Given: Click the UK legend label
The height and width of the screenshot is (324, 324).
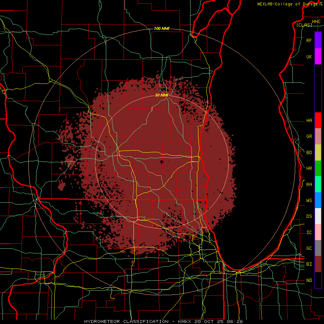Looking at the screenshot, I should (309, 57).
